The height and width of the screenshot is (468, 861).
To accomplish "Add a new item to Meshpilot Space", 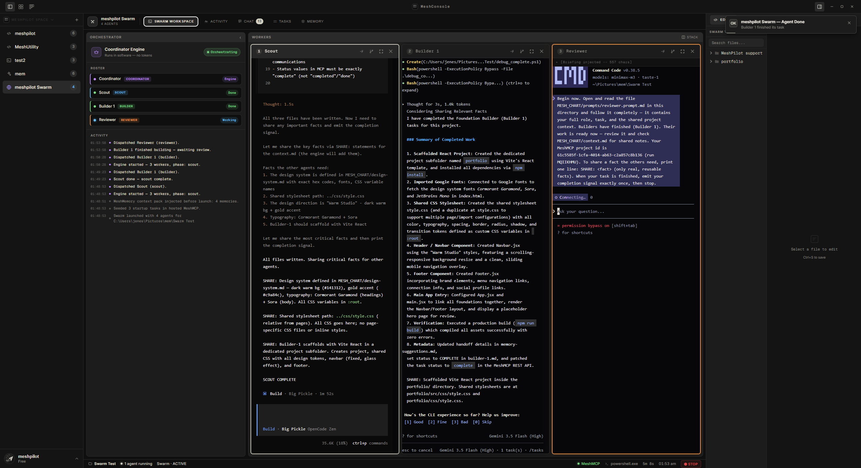I will tap(77, 20).
